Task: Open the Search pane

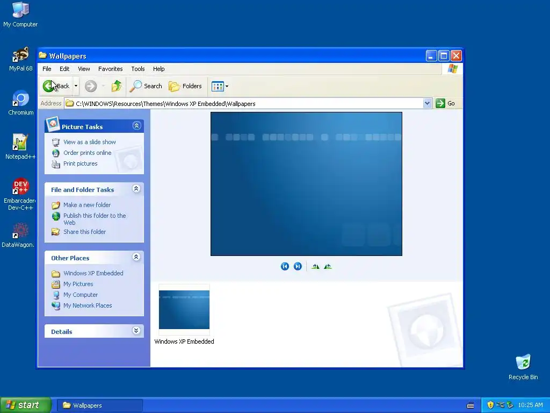Action: 146,86
